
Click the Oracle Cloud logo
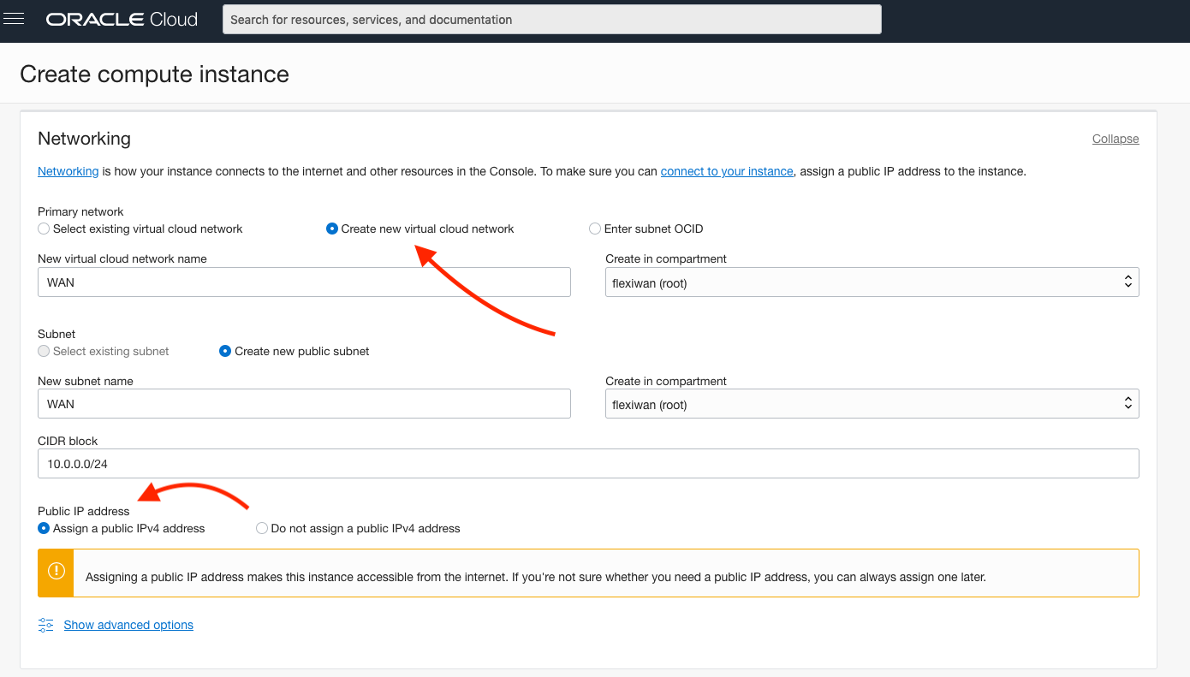pyautogui.click(x=122, y=19)
